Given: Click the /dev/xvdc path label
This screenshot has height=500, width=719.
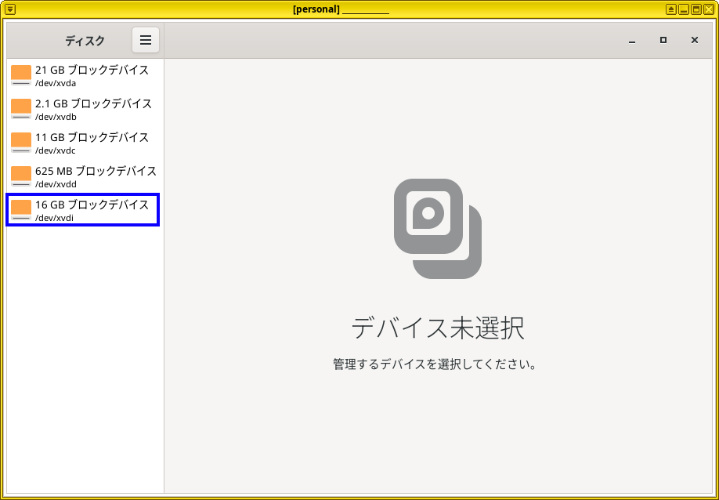Looking at the screenshot, I should click(54, 150).
